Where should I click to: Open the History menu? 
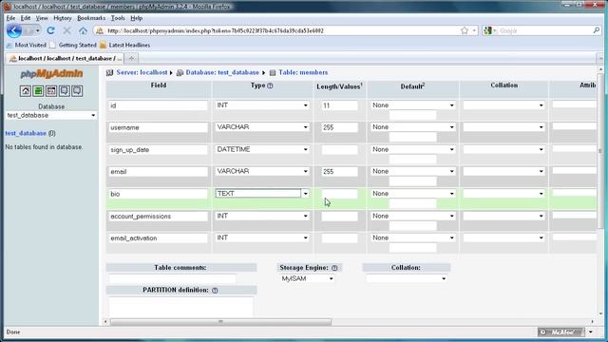(x=63, y=18)
